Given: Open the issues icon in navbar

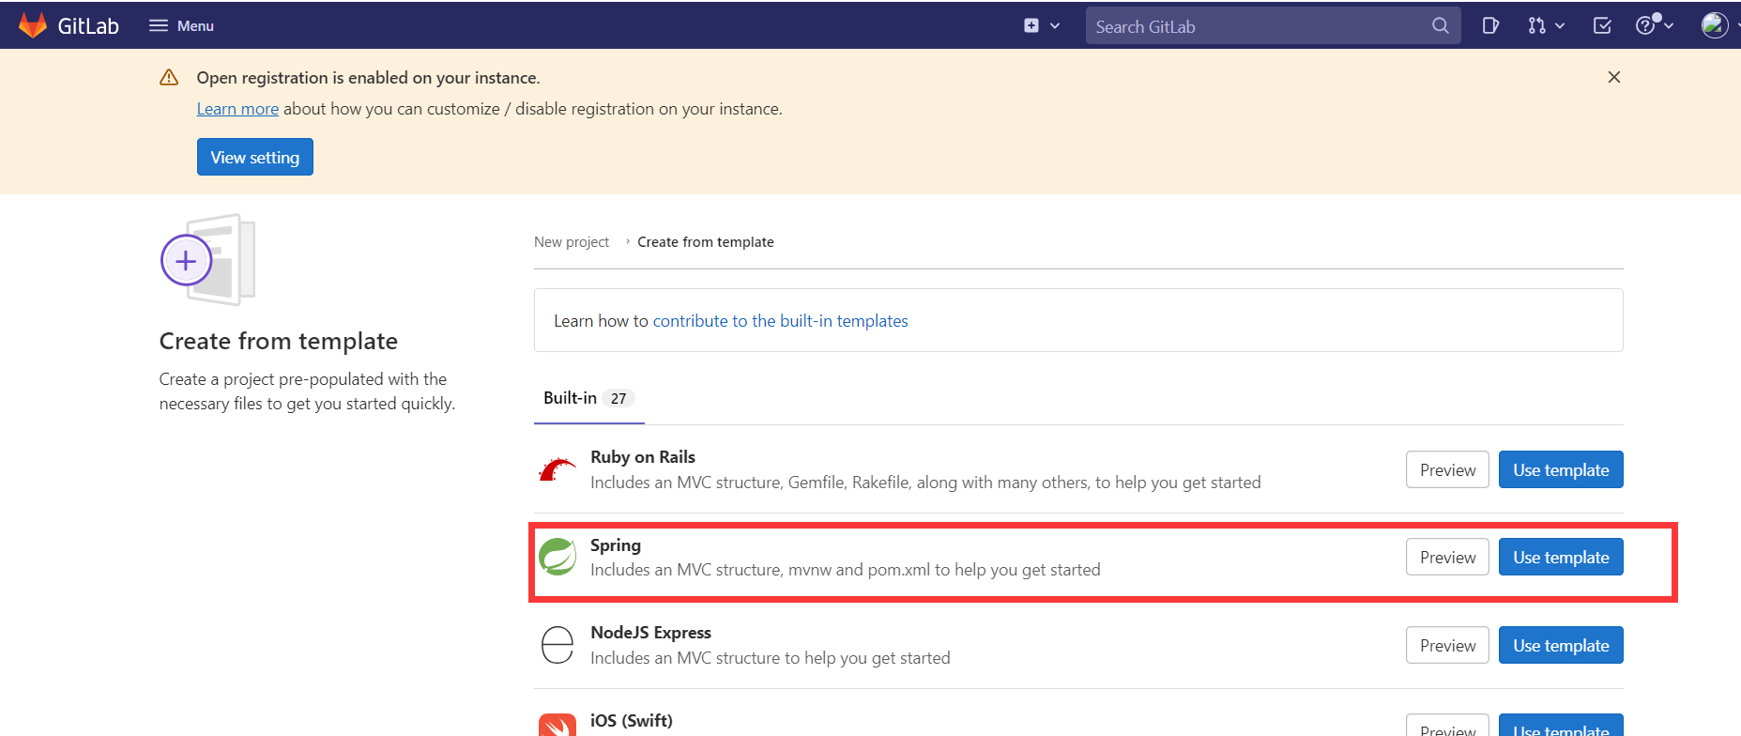Looking at the screenshot, I should (x=1490, y=26).
